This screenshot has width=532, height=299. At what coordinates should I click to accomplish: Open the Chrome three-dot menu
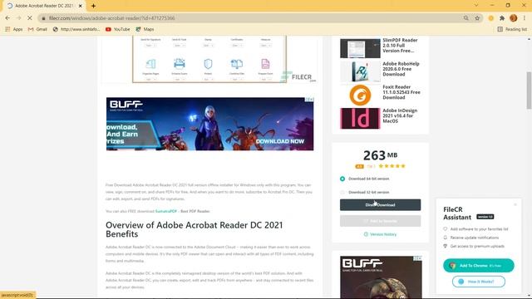[x=525, y=18]
